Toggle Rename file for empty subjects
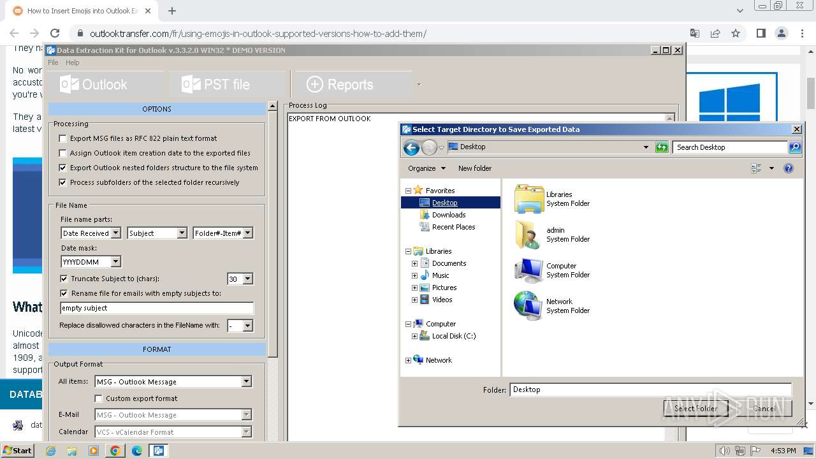816x459 pixels. click(64, 293)
